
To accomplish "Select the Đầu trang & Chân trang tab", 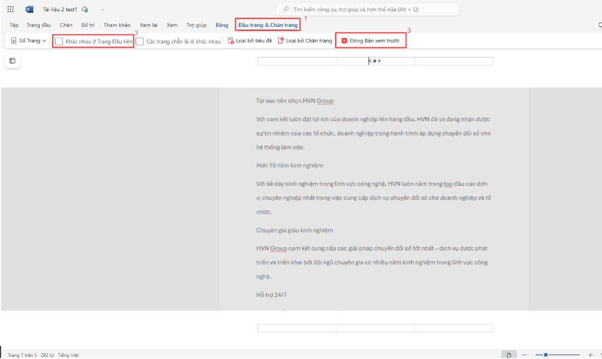I will (268, 25).
